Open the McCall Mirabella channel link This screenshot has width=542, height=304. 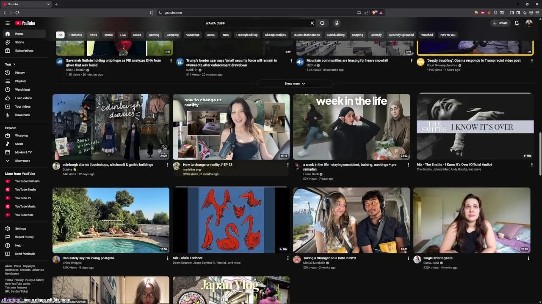tap(314, 263)
